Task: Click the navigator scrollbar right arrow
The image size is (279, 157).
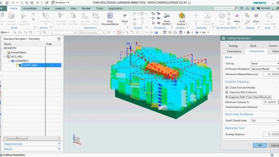Action: coord(59,138)
